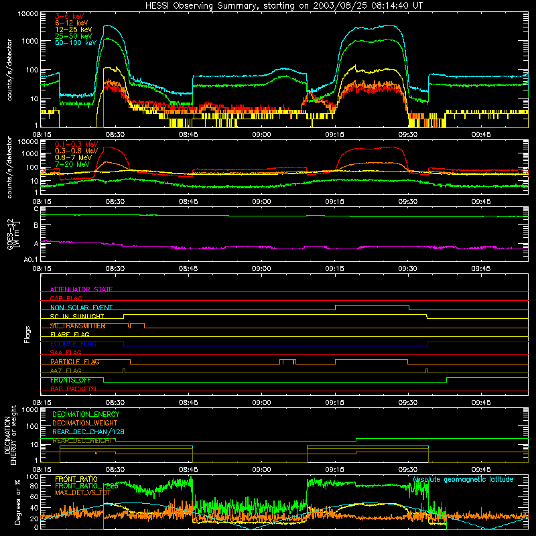Click the DECIMATION_ENERGY legend label

click(x=86, y=414)
